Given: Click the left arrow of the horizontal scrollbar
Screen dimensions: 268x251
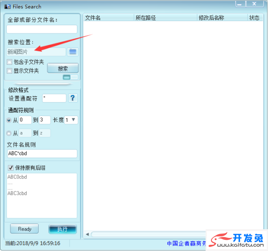Looking at the screenshot, I should [x=88, y=234].
